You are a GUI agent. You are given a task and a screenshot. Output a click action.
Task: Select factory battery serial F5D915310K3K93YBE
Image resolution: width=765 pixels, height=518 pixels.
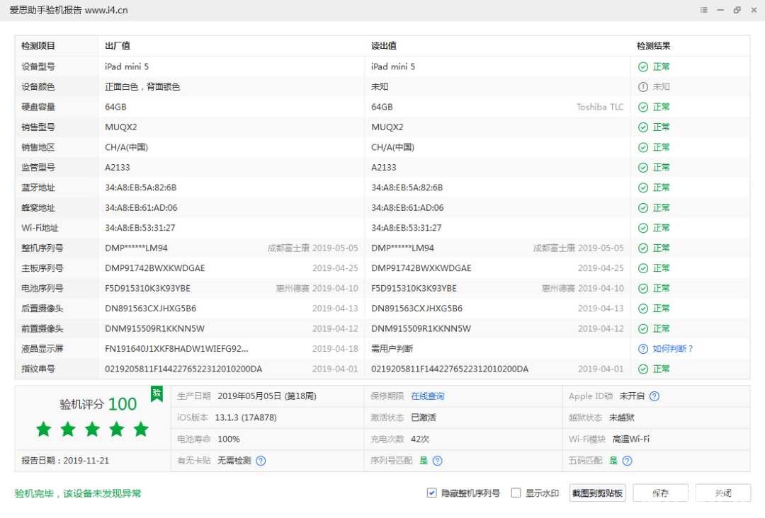(147, 289)
